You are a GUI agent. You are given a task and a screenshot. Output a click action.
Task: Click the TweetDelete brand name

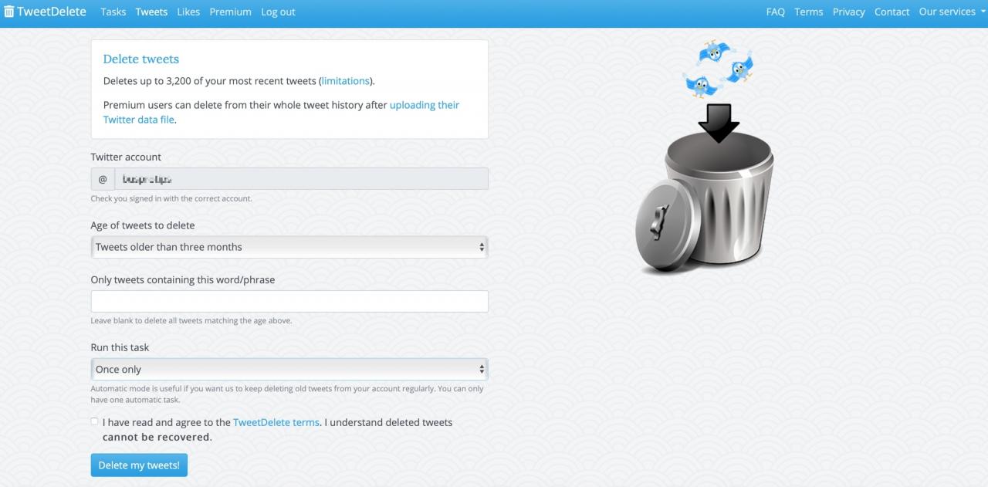pyautogui.click(x=52, y=12)
